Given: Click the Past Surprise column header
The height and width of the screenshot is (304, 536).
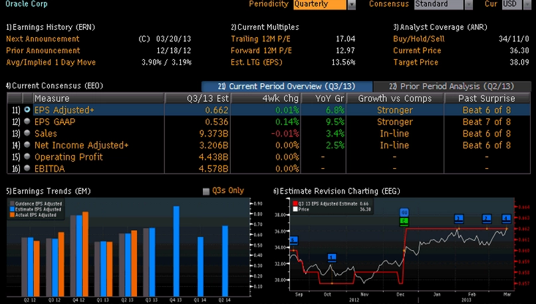Looking at the screenshot, I should [487, 98].
